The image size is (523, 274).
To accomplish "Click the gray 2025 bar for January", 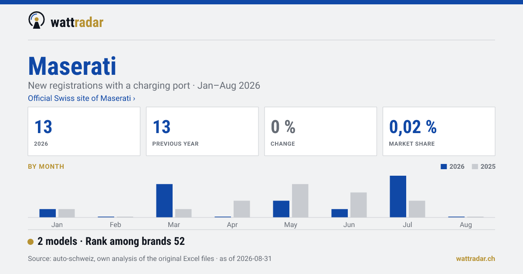I will coord(67,213).
